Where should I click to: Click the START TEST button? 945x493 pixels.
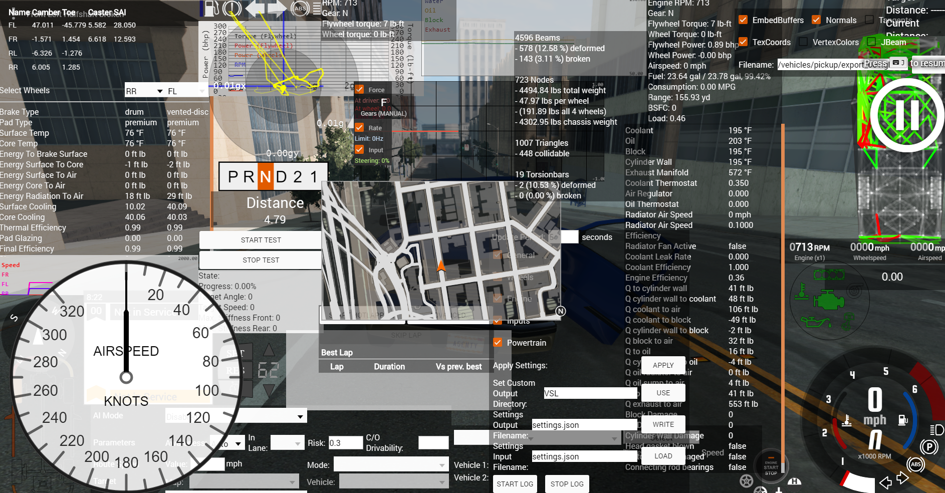pyautogui.click(x=261, y=240)
